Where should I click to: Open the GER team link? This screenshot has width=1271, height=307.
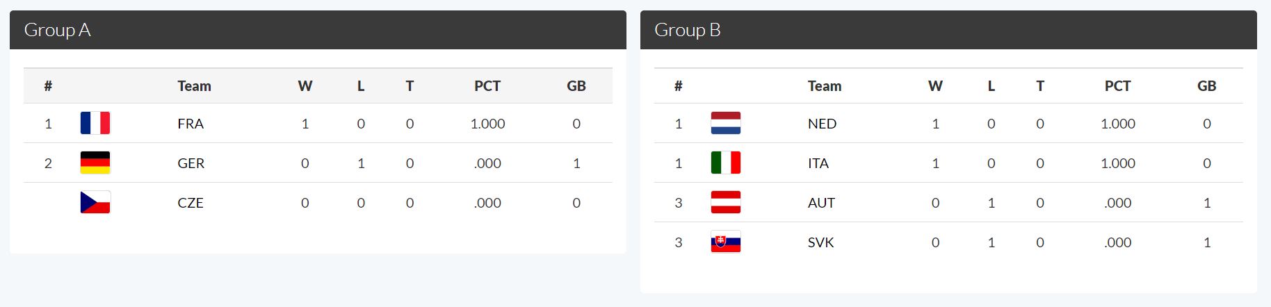pos(191,163)
